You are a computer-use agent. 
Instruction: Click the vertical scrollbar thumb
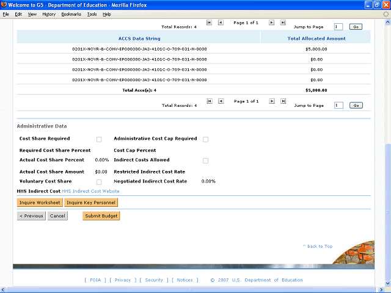coord(388,212)
